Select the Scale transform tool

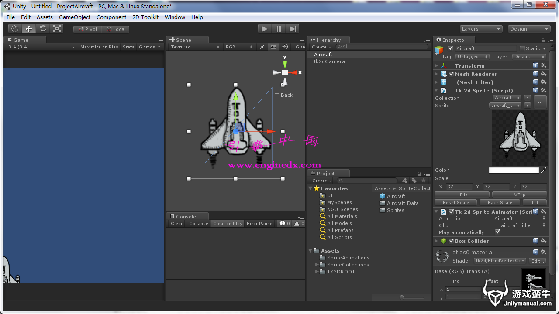coord(57,29)
